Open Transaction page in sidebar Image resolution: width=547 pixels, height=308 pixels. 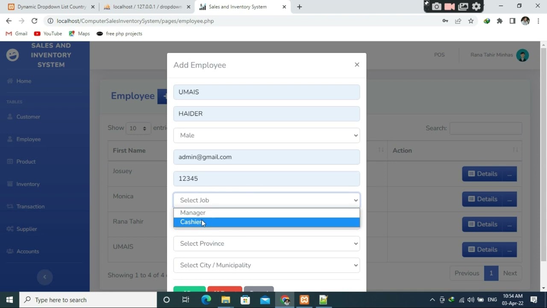point(26,207)
